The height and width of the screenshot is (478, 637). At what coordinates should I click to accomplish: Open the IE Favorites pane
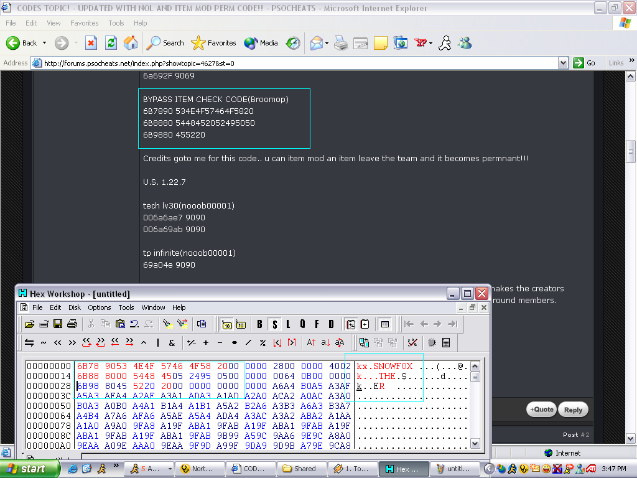[x=213, y=43]
